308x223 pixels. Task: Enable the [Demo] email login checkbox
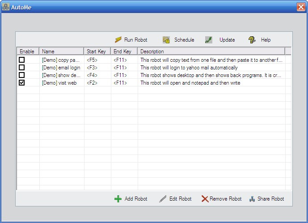21,68
